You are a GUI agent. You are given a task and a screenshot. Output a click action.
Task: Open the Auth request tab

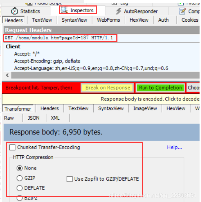click(x=164, y=20)
